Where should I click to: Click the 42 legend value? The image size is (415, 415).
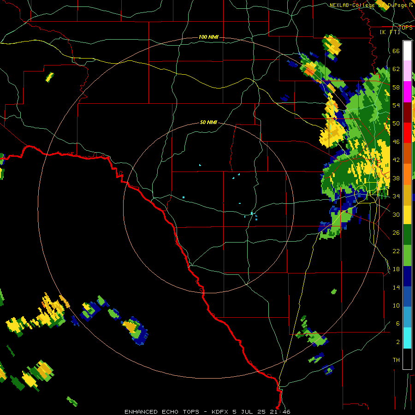click(x=396, y=160)
